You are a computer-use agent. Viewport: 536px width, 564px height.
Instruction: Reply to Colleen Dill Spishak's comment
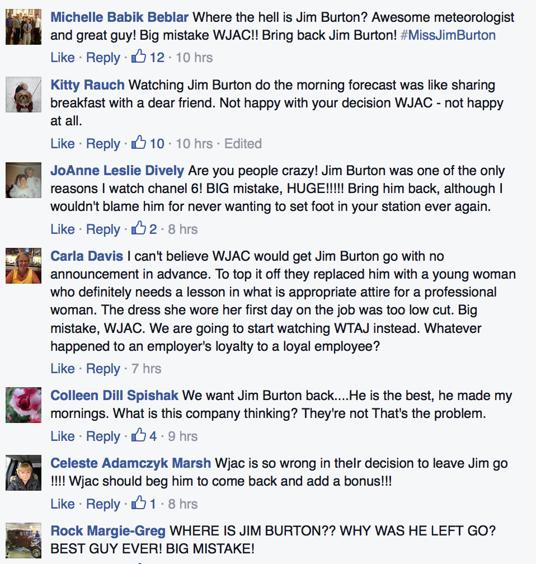[x=104, y=436]
